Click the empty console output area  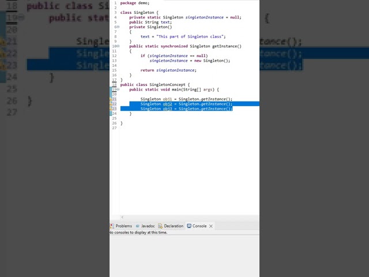point(184,256)
